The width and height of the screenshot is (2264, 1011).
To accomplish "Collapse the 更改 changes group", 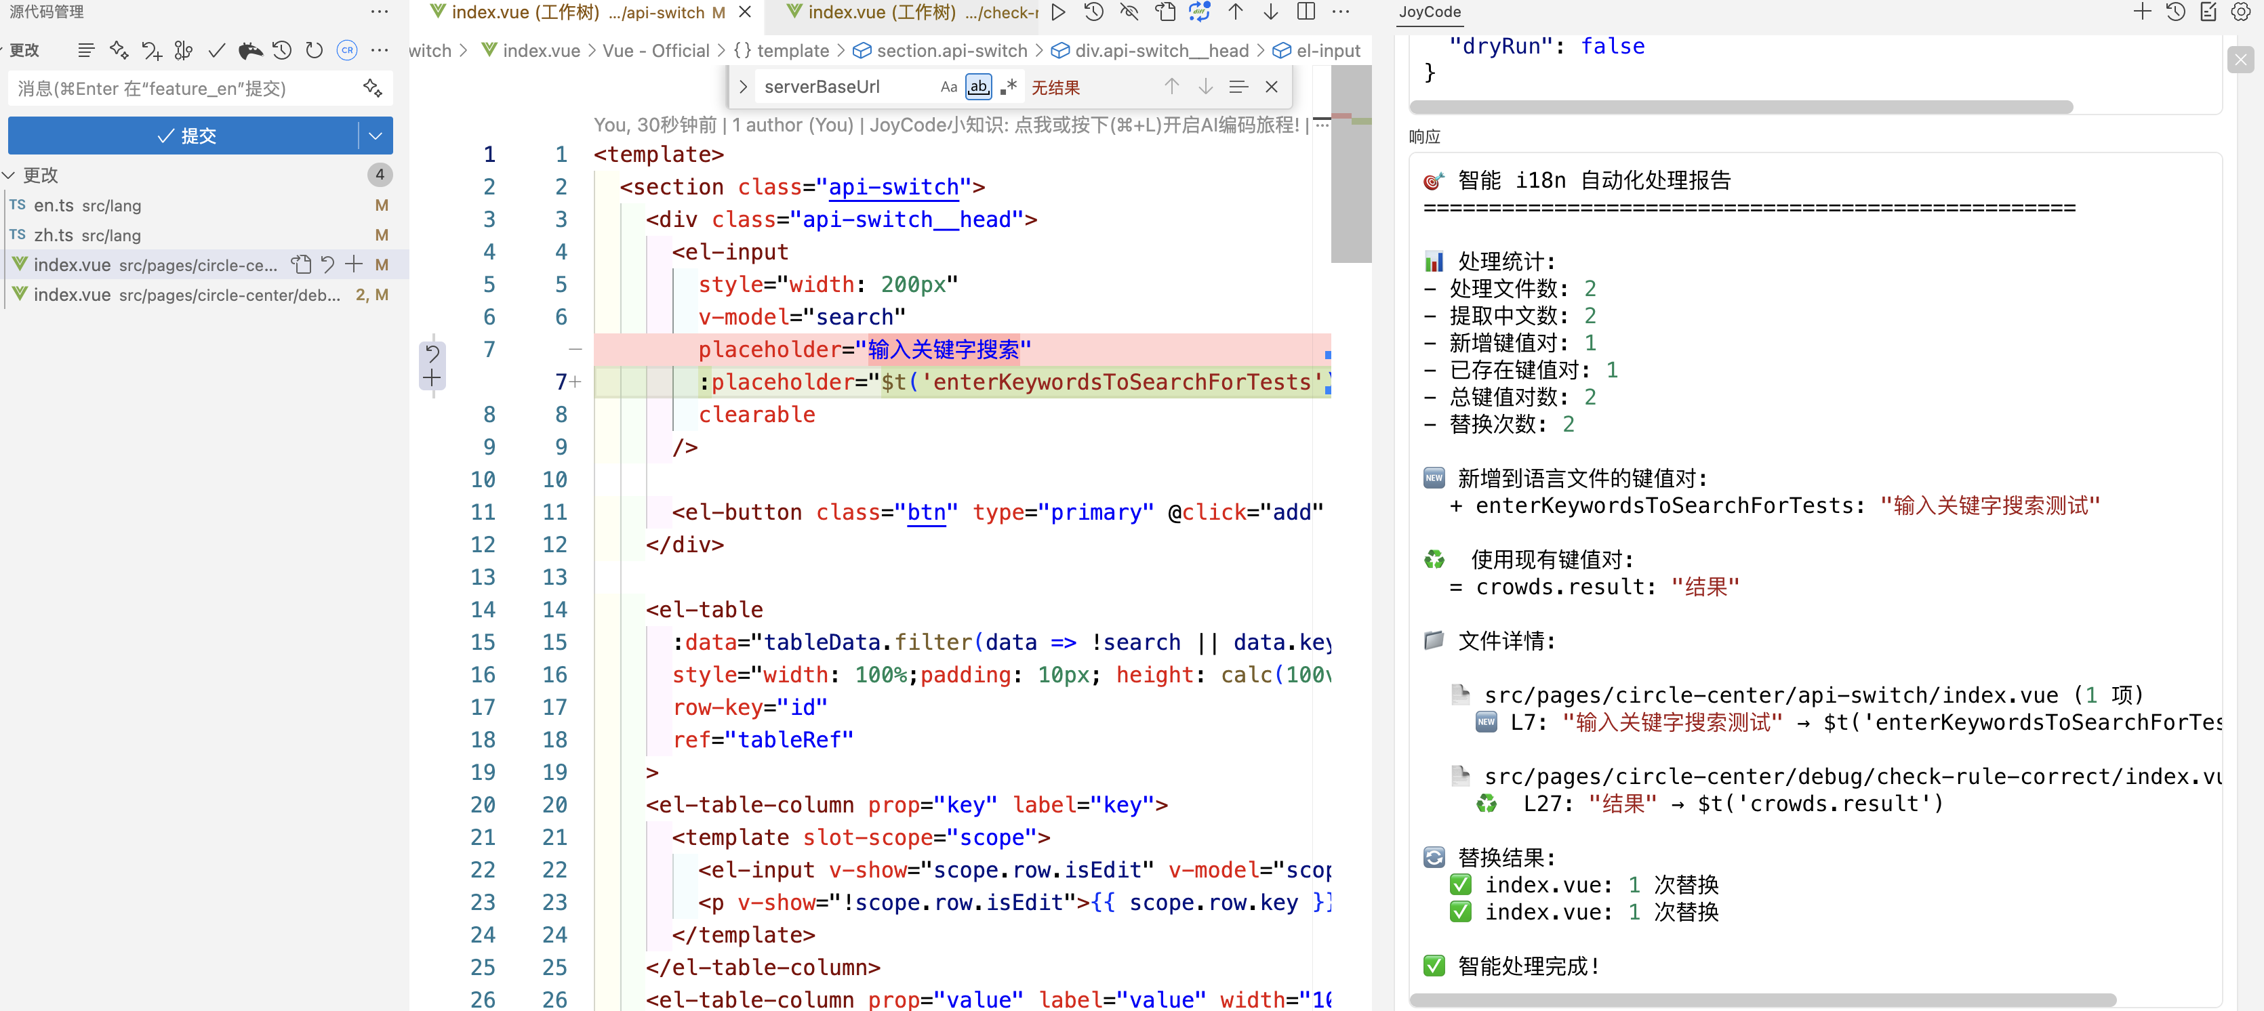I will coord(9,175).
